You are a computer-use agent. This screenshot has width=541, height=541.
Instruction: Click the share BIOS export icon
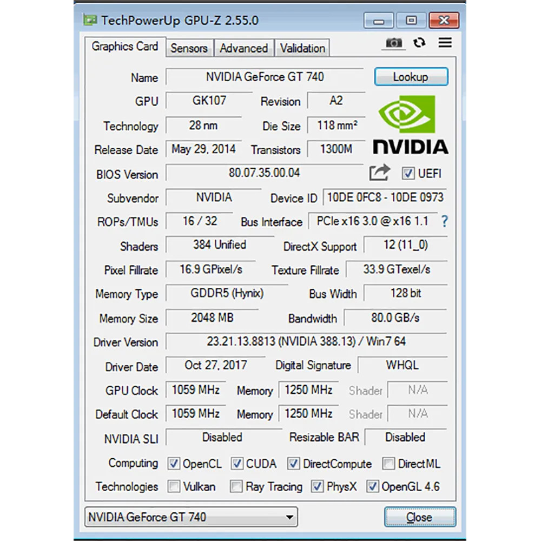(x=379, y=173)
